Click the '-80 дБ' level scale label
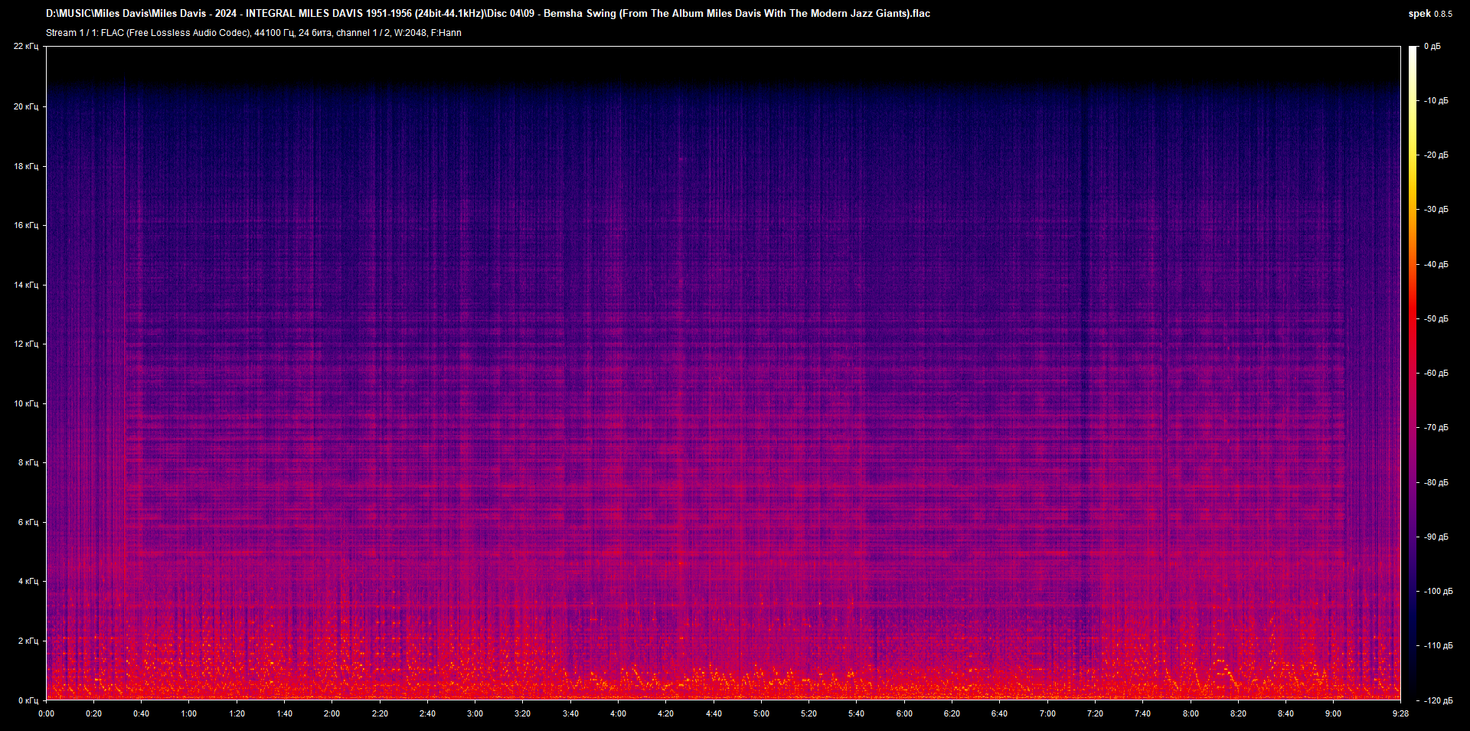This screenshot has height=731, width=1470. (x=1435, y=483)
